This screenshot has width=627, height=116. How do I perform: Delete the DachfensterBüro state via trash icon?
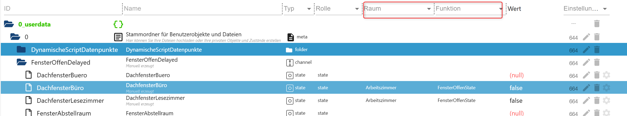click(x=597, y=88)
